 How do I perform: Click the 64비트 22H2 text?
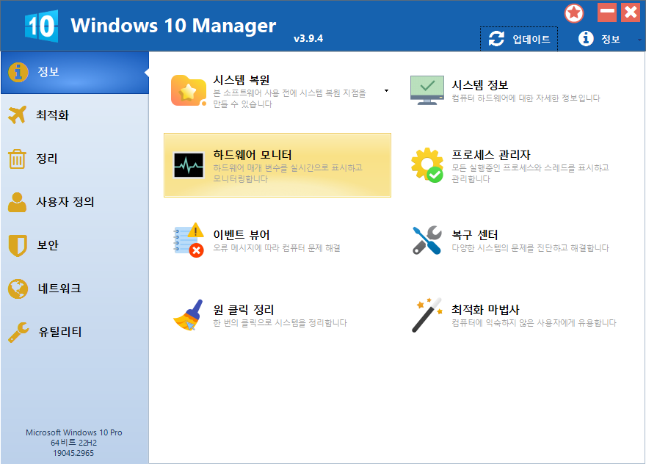click(x=73, y=443)
